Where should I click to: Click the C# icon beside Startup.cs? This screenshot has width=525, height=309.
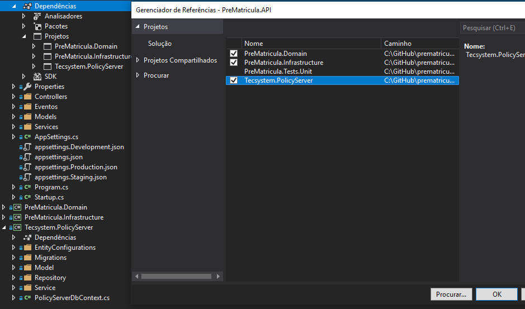[x=27, y=197]
